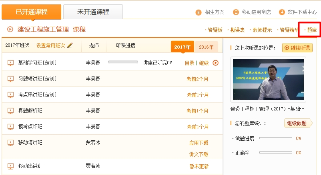Click the play icon beside 建设工程施工管理 课程
321x175 pixels.
(x=10, y=29)
